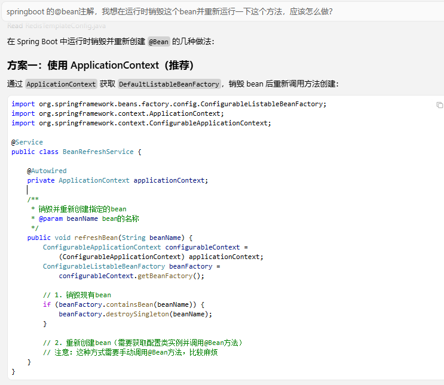This screenshot has width=444, height=385.
Task: Click the method signature 'refreshBean(String beanName)'
Action: coord(130,238)
